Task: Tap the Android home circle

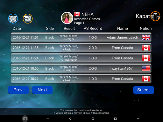Action: coord(93,119)
